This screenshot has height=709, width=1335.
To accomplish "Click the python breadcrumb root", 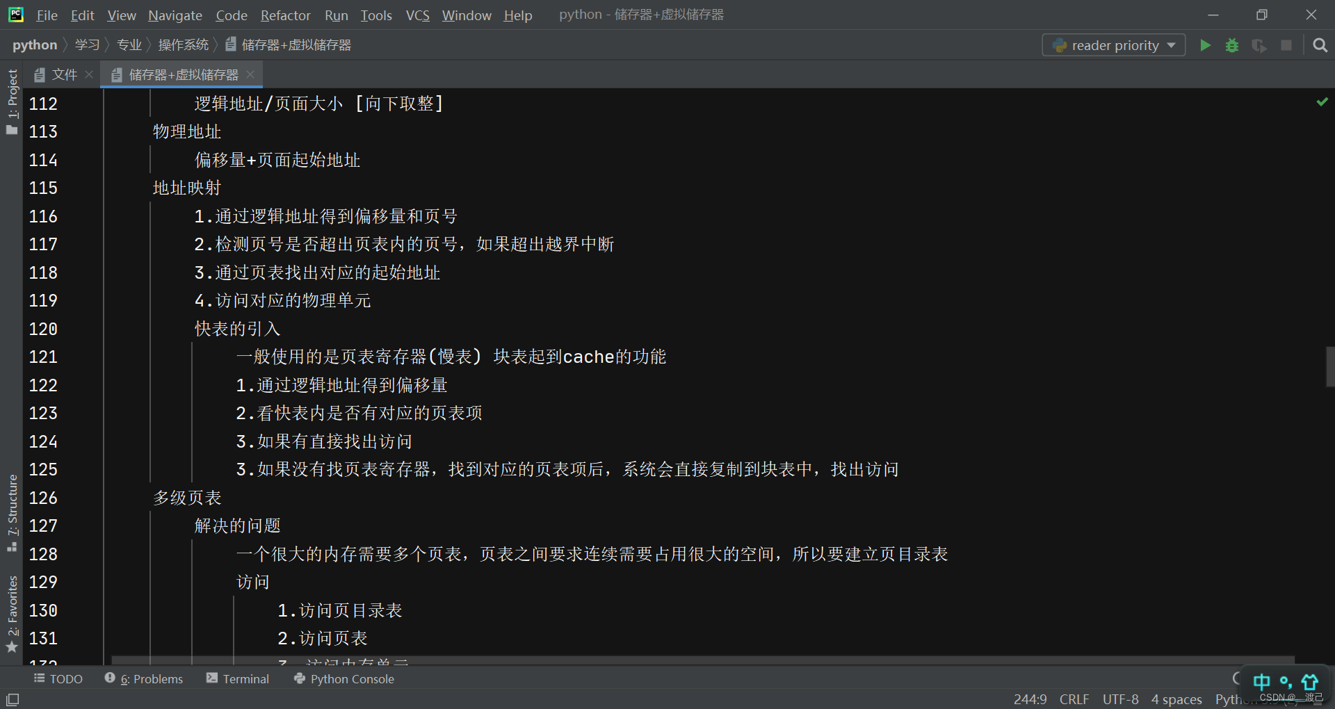I will (x=35, y=45).
